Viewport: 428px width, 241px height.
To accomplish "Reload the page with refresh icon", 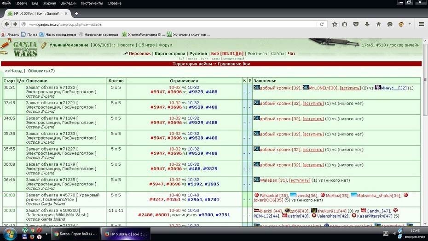I will coord(322,24).
